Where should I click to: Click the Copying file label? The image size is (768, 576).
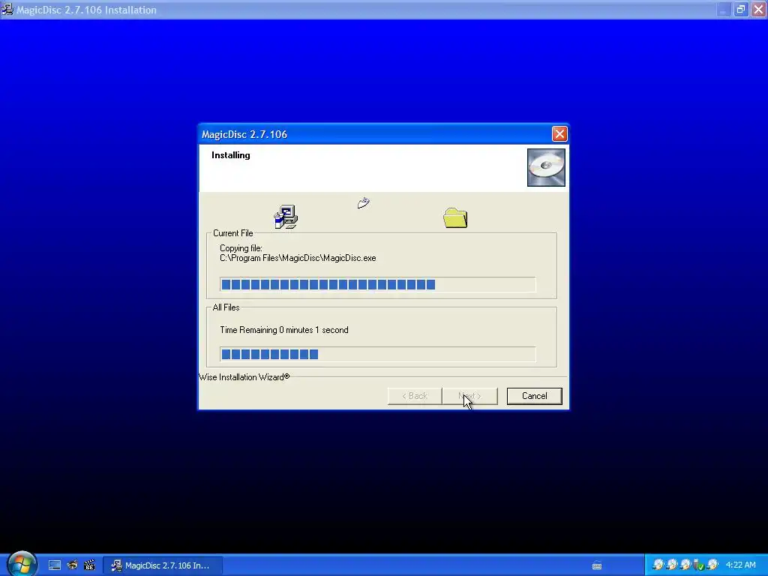241,248
